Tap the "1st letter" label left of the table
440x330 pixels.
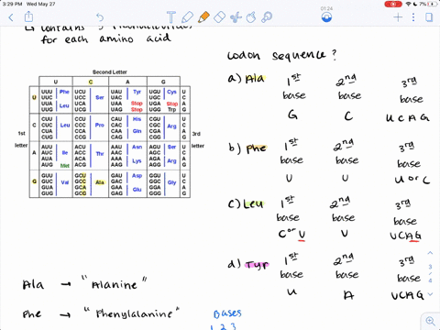(21, 139)
